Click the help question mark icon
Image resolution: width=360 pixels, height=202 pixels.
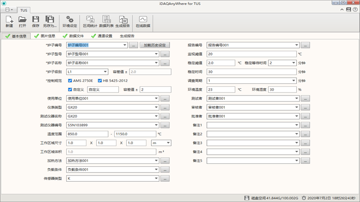(355, 9)
